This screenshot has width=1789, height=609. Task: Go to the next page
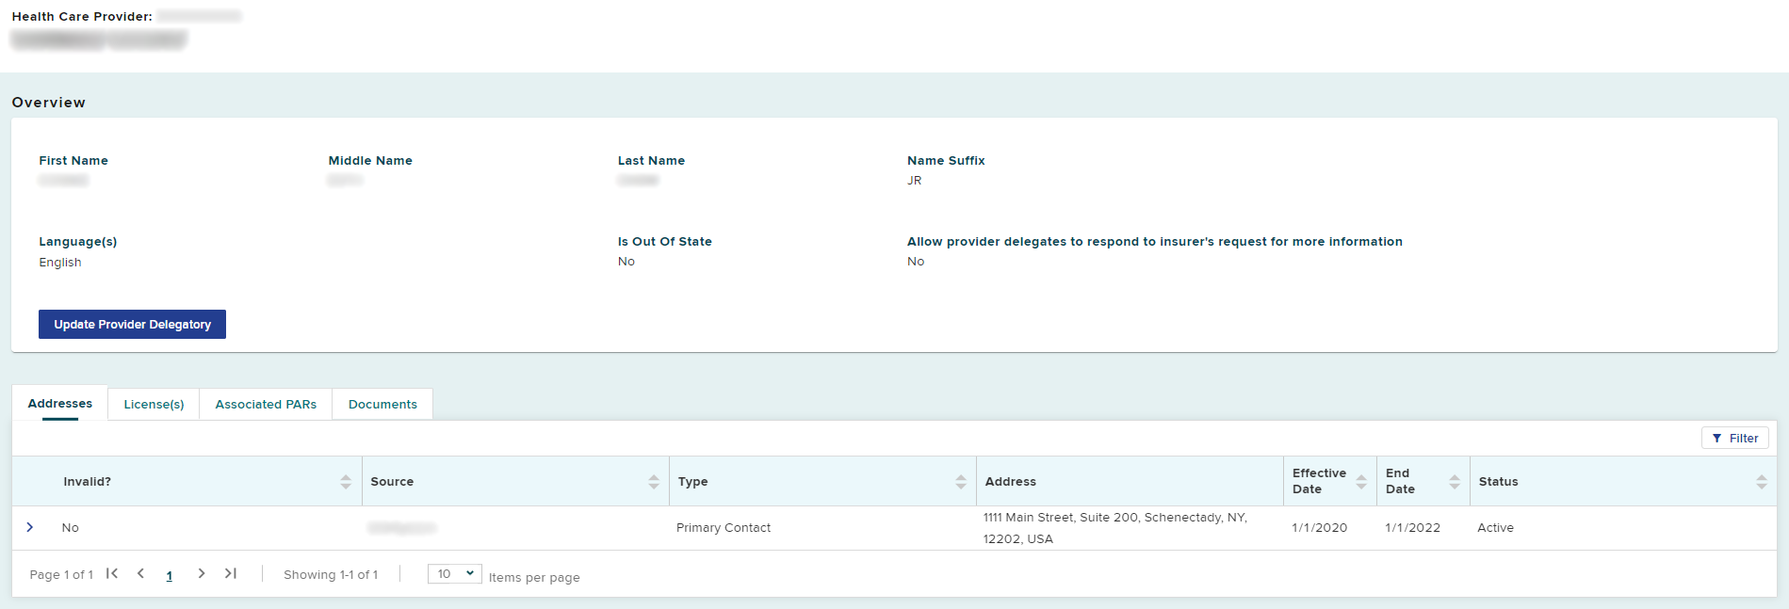pos(201,573)
